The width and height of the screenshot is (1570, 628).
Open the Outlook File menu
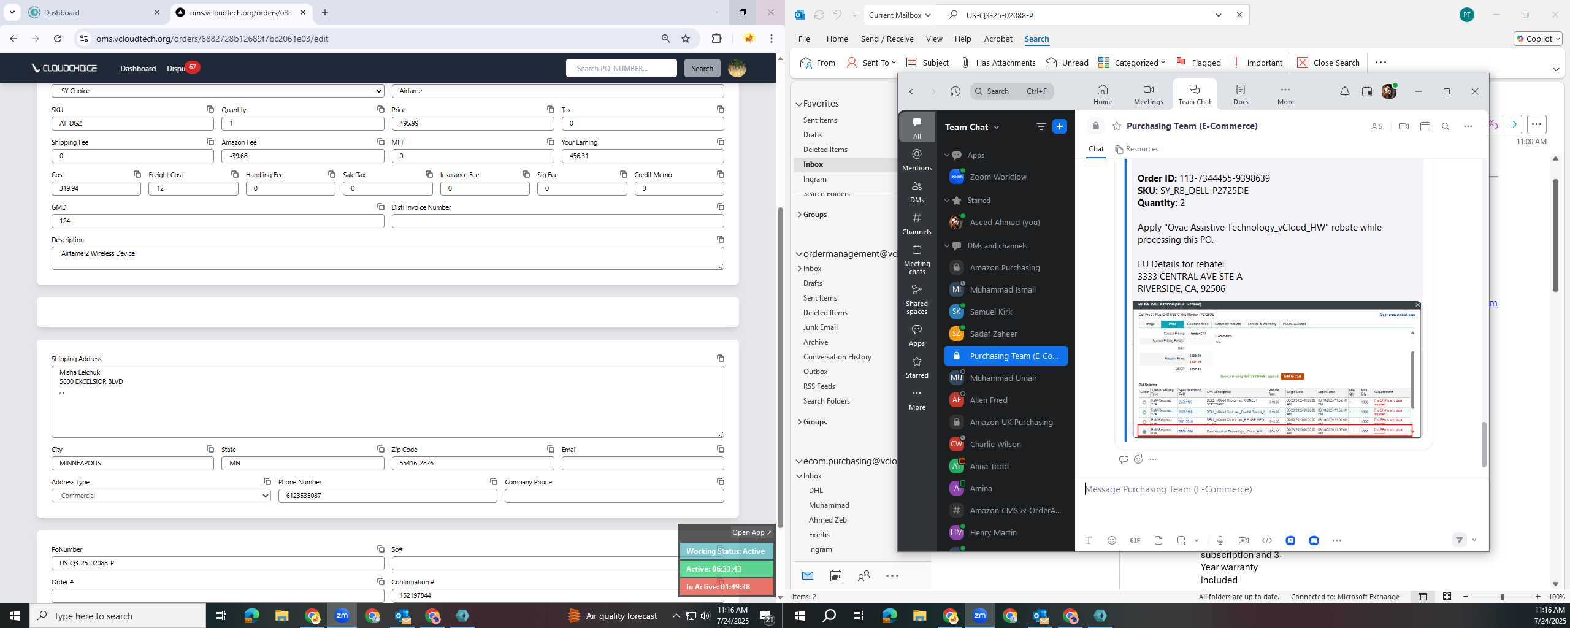[804, 39]
